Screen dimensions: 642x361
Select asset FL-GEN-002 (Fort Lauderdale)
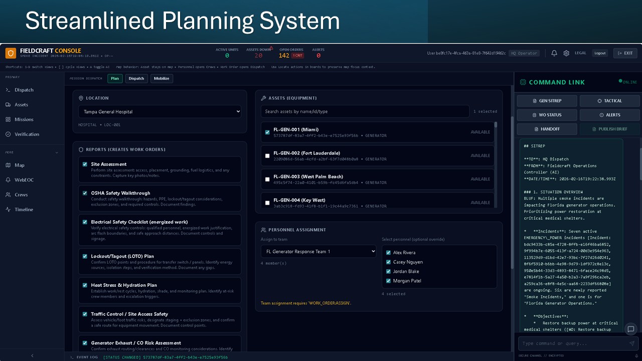(x=267, y=156)
